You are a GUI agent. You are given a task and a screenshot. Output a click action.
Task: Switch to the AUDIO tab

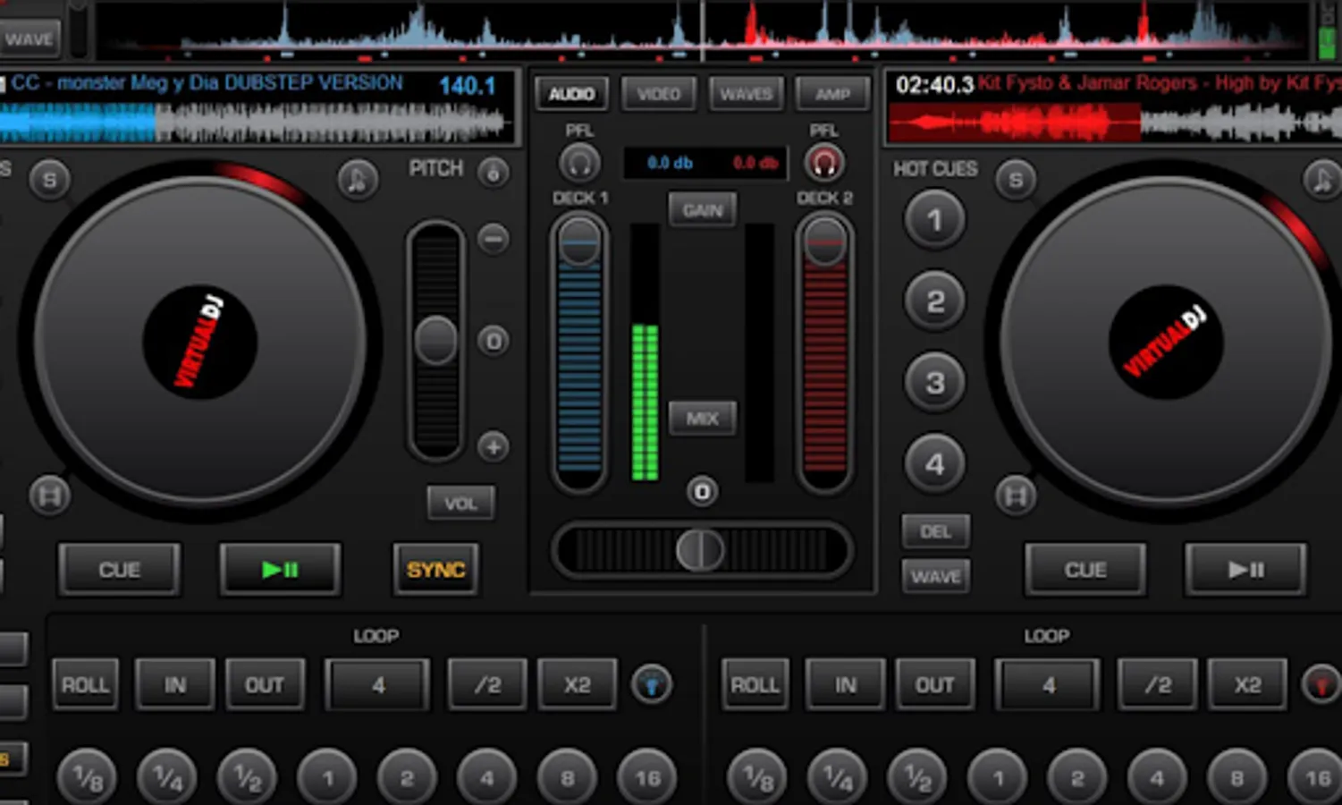[x=571, y=94]
